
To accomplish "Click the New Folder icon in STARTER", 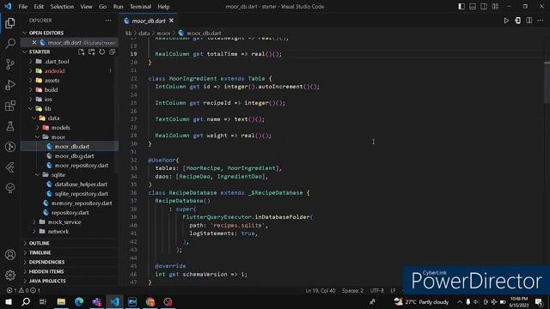I will coord(92,51).
